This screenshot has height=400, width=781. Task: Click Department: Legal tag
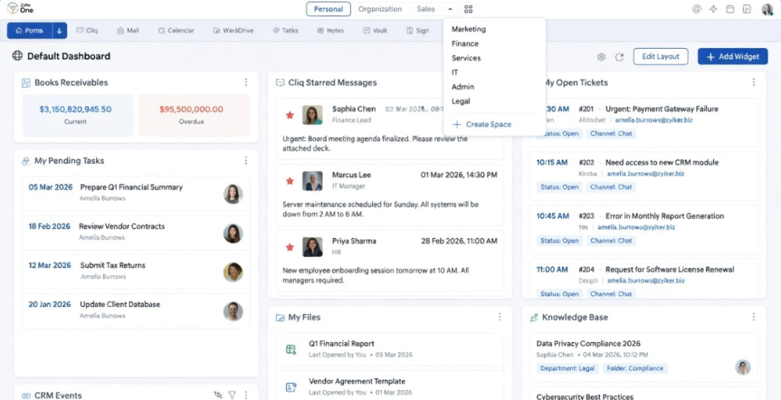pos(567,368)
